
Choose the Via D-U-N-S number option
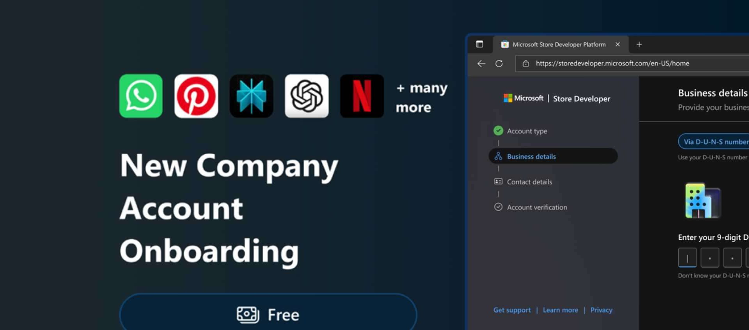pos(714,142)
